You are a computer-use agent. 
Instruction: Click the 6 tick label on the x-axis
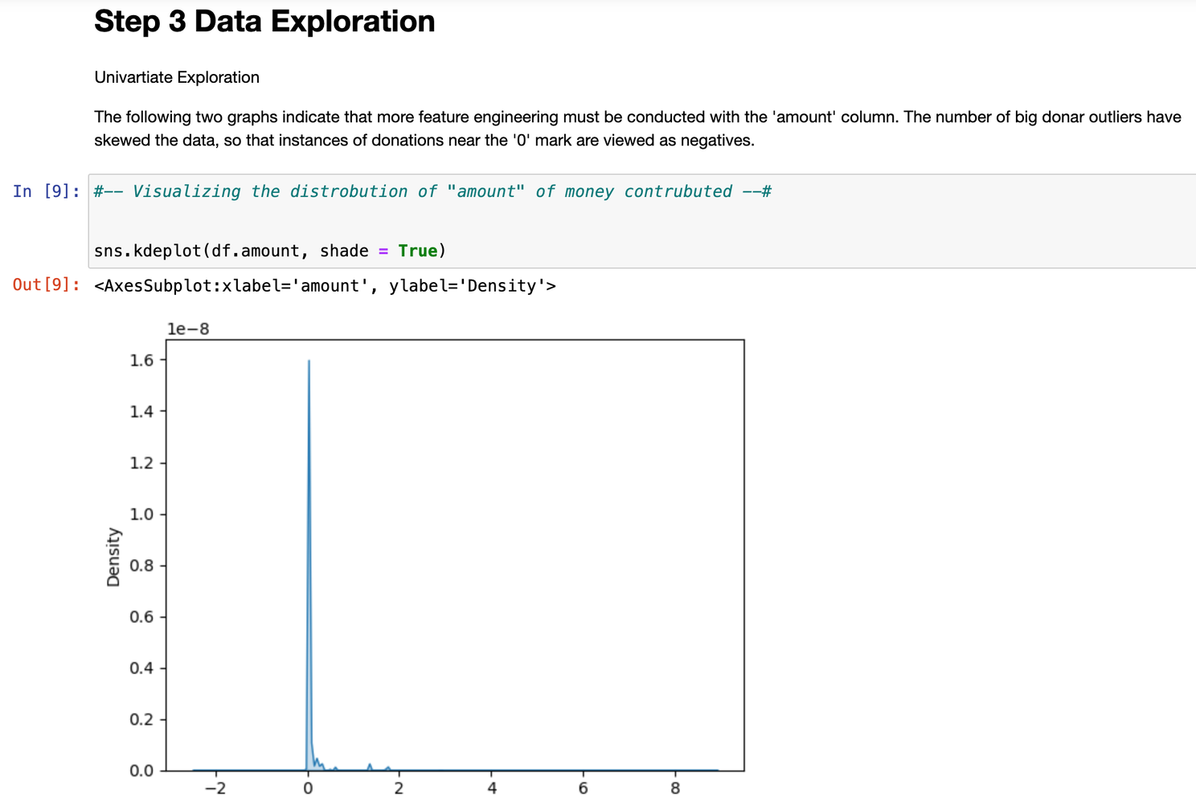pos(584,788)
